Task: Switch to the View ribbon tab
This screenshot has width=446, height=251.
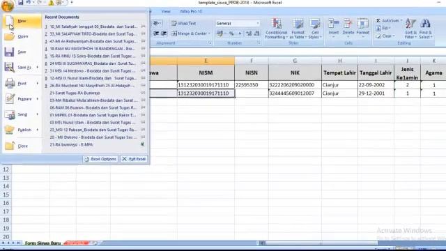Action: (166, 11)
